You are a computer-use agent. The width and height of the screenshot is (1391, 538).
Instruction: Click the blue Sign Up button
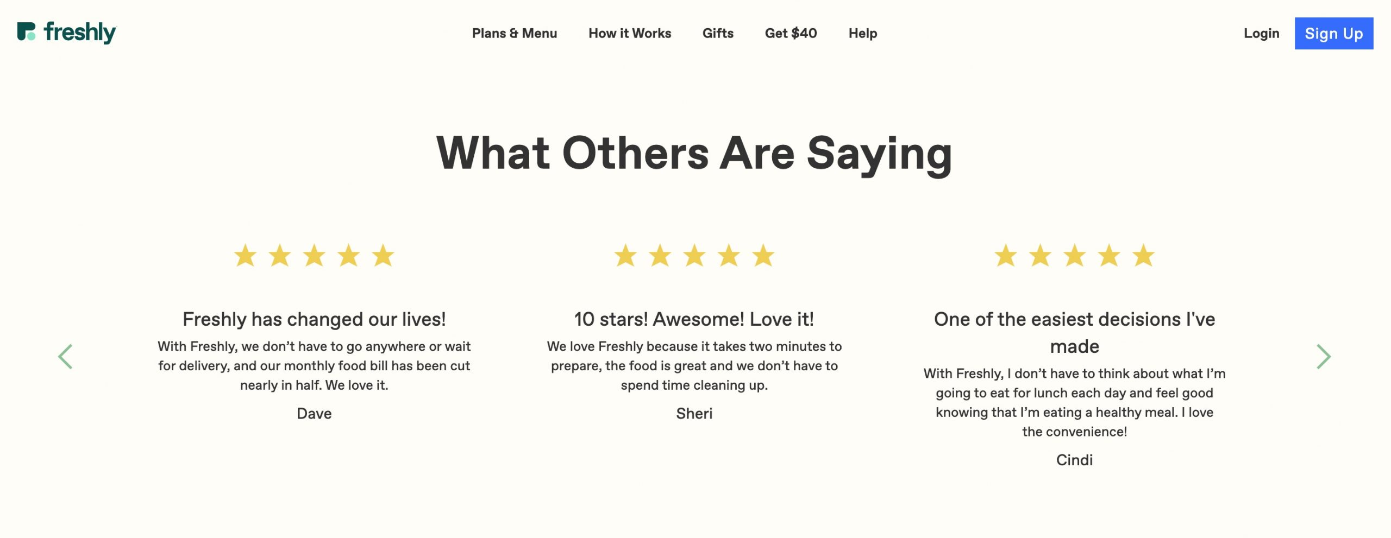pos(1334,33)
